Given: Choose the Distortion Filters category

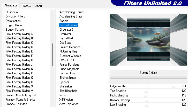Looking at the screenshot, I should (x=15, y=16).
